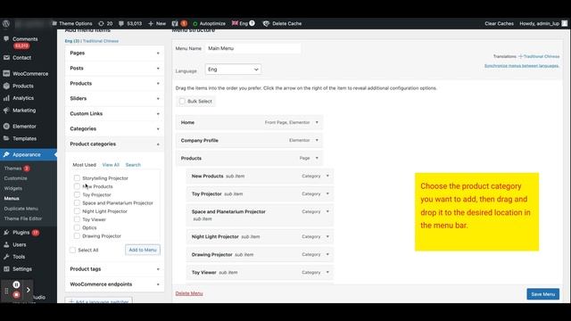
Task: Expand the Company Profile menu item
Action: [317, 140]
